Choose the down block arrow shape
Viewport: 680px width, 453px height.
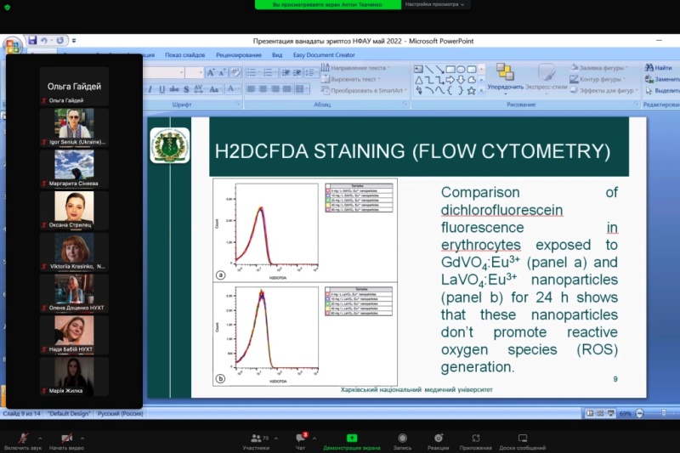tap(461, 80)
